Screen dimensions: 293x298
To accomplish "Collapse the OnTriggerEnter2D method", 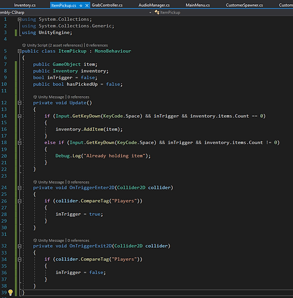I will pyautogui.click(x=20, y=188).
